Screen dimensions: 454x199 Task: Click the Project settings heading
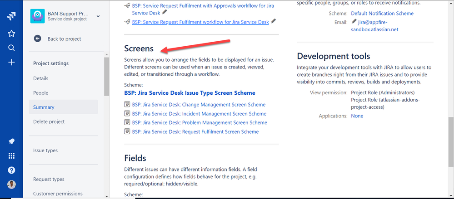coord(51,63)
